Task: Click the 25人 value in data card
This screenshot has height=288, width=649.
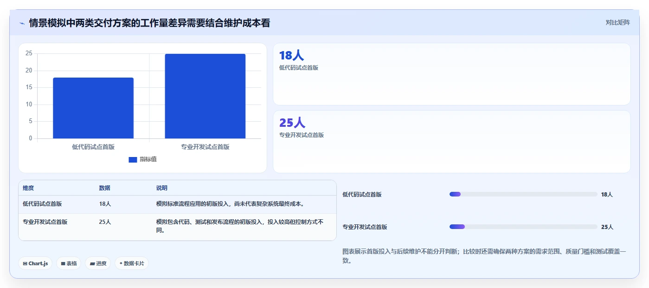Action: coord(292,123)
